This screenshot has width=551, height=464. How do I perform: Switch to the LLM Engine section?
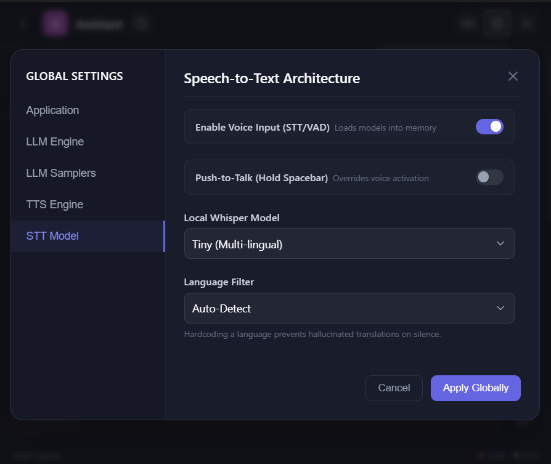55,142
